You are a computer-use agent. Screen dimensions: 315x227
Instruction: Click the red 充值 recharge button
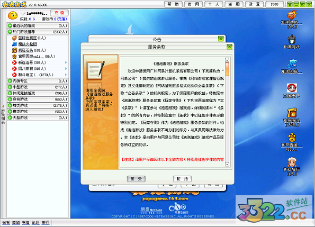59,13
